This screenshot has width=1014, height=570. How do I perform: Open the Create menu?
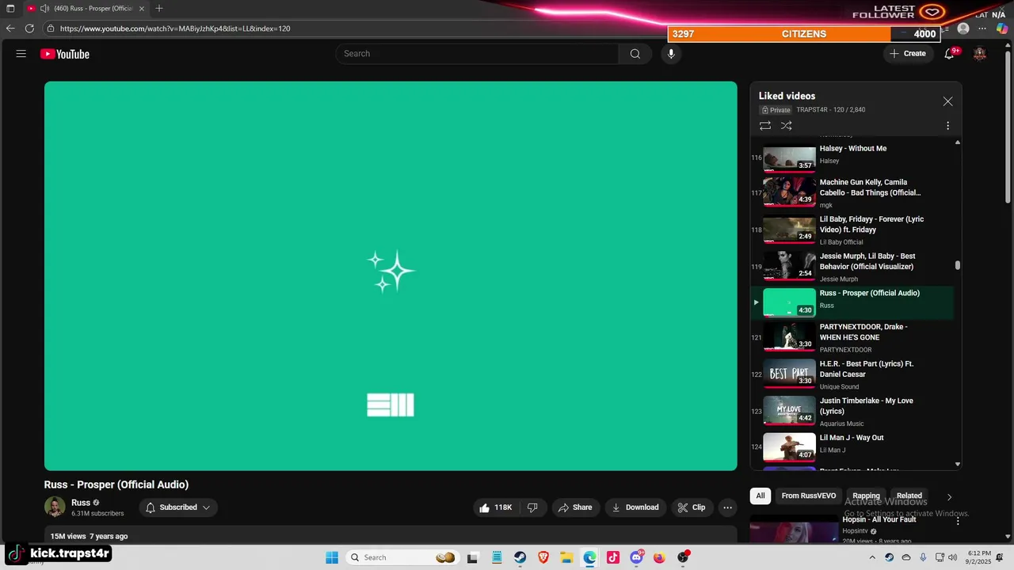tap(908, 54)
